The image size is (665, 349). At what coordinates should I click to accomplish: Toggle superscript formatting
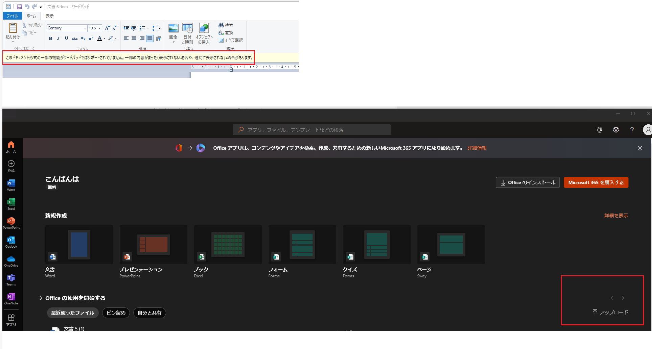tap(91, 39)
